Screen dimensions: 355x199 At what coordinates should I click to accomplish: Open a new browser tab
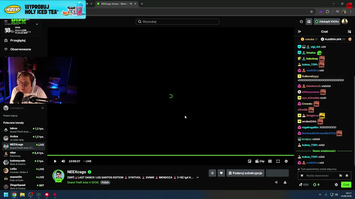[142, 4]
